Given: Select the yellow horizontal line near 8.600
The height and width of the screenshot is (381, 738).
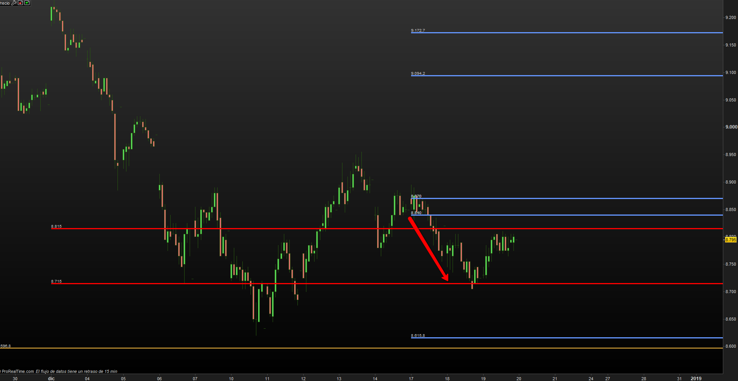Looking at the screenshot, I should (x=349, y=348).
